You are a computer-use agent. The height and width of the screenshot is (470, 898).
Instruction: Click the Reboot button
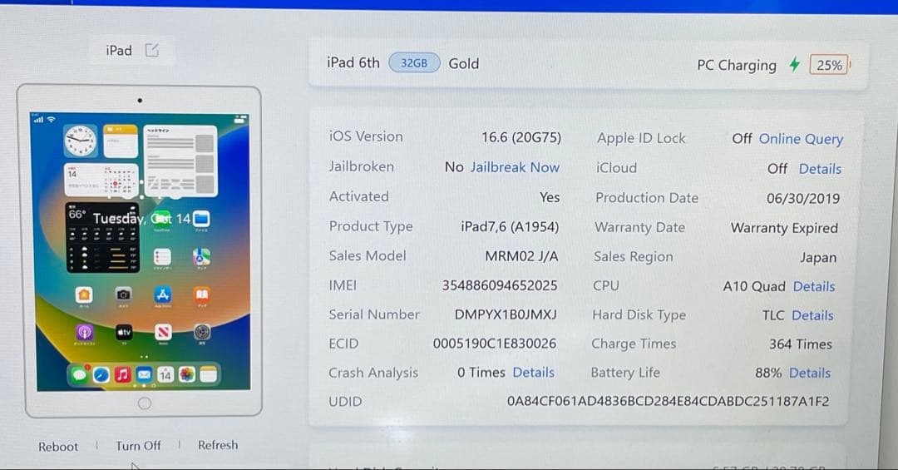(x=58, y=447)
